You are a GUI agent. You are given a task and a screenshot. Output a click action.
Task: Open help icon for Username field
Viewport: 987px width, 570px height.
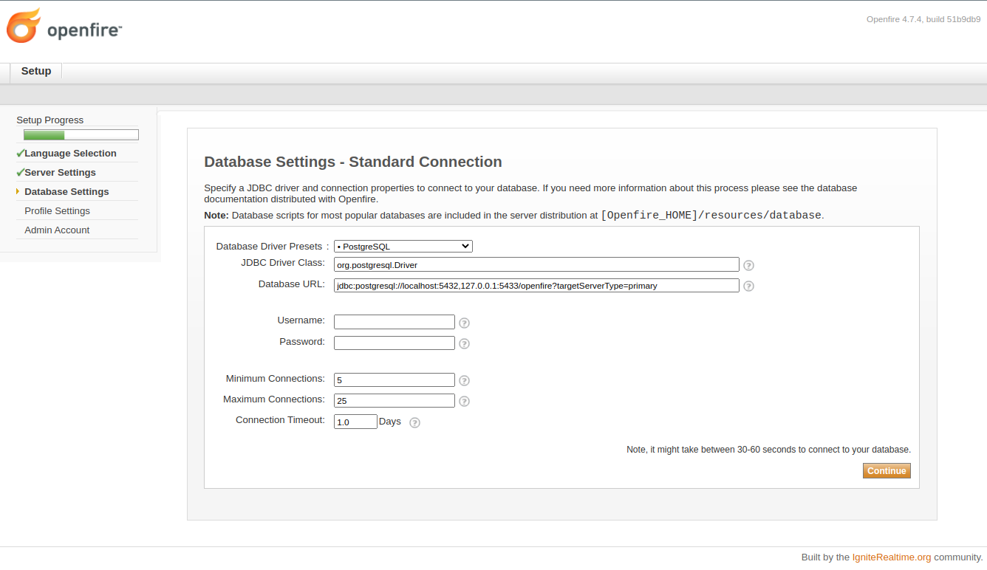464,323
